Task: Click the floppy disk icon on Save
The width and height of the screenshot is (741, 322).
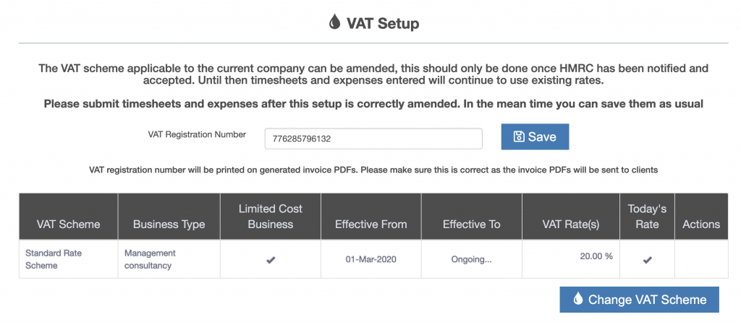Action: (x=519, y=137)
